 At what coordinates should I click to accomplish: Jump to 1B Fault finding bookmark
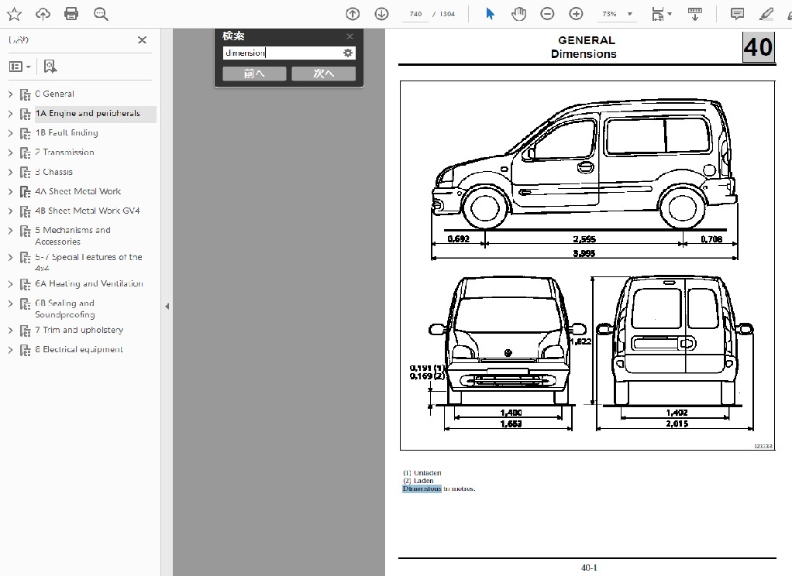point(67,132)
